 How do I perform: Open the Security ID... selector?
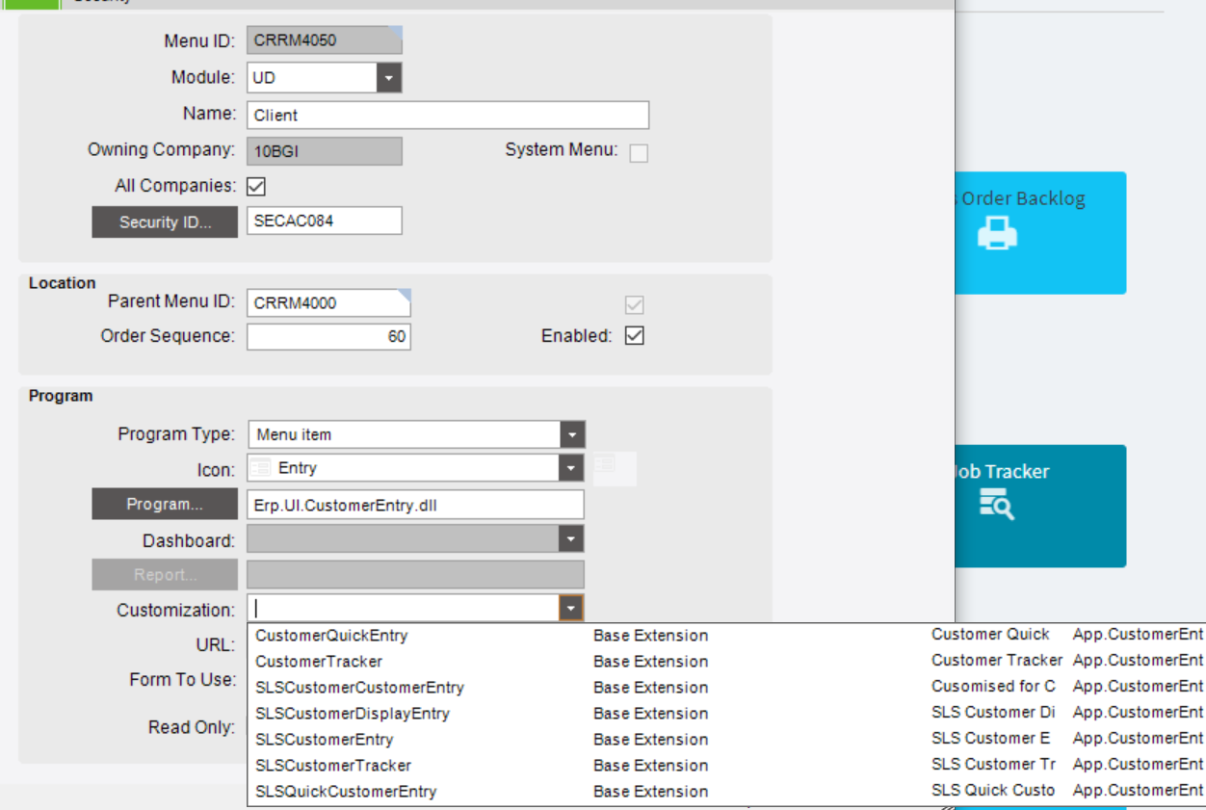[164, 222]
